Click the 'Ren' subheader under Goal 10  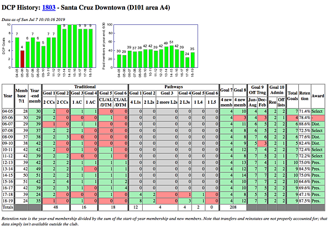pyautogui.click(x=272, y=102)
